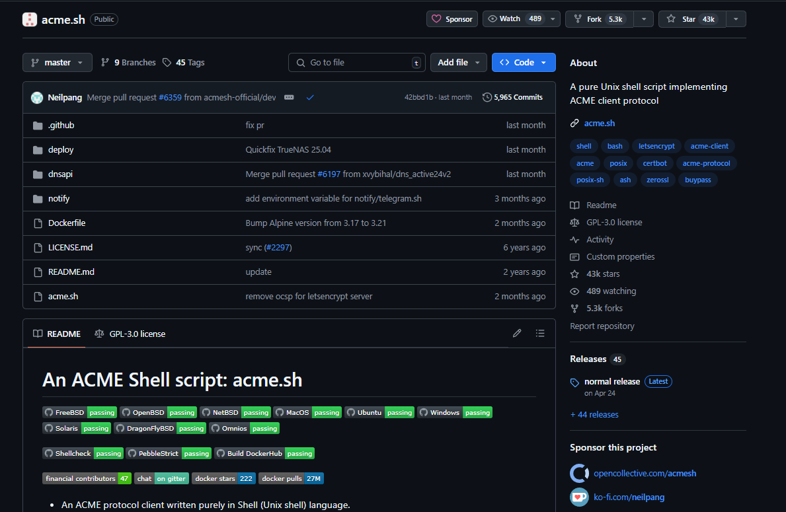The image size is (786, 512).
Task: Expand commit message ellipsis button
Action: pyautogui.click(x=290, y=97)
